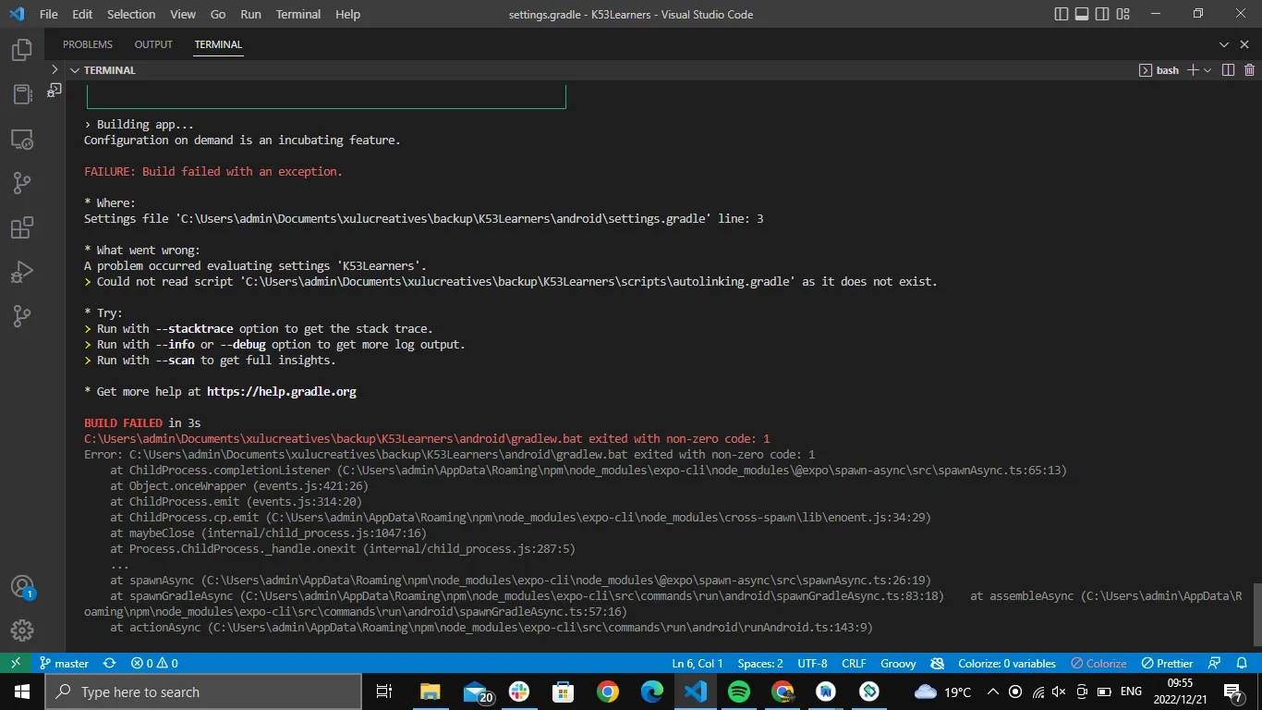This screenshot has height=710, width=1262.
Task: Open the File menu
Action: (49, 14)
